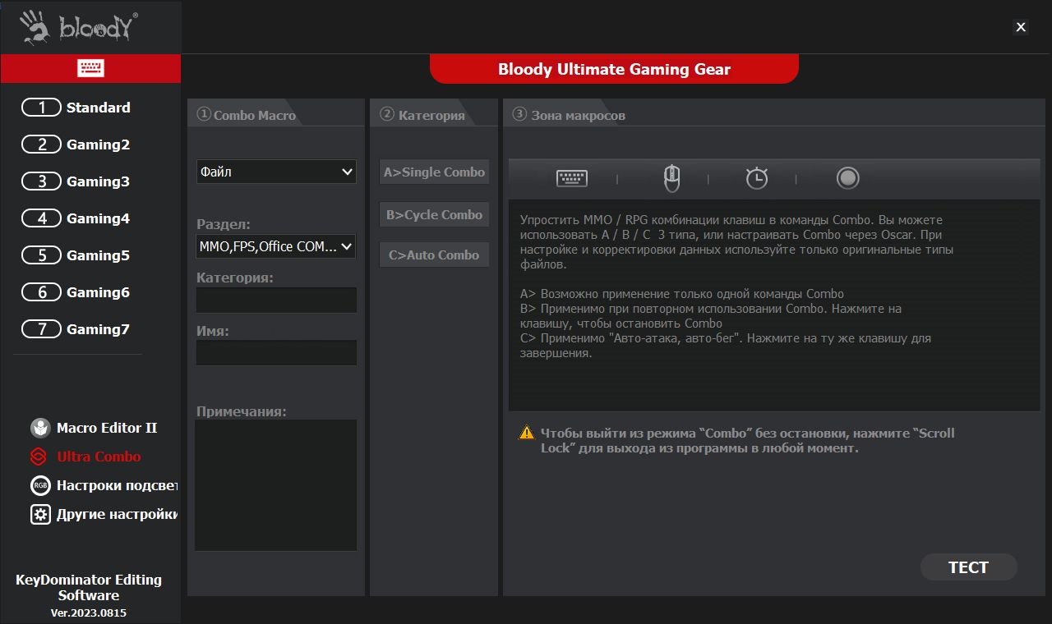The width and height of the screenshot is (1052, 624).
Task: Open the Ultra Combo section
Action: (98, 457)
